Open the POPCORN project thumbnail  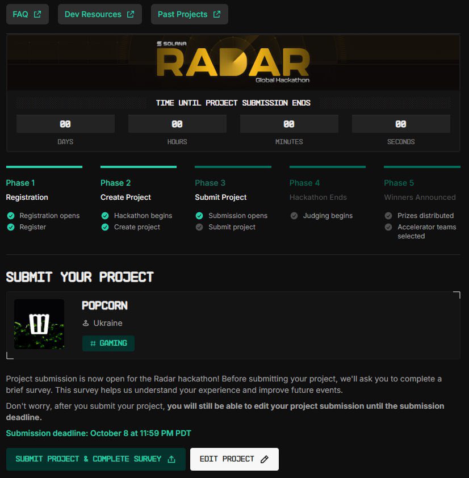tap(39, 324)
